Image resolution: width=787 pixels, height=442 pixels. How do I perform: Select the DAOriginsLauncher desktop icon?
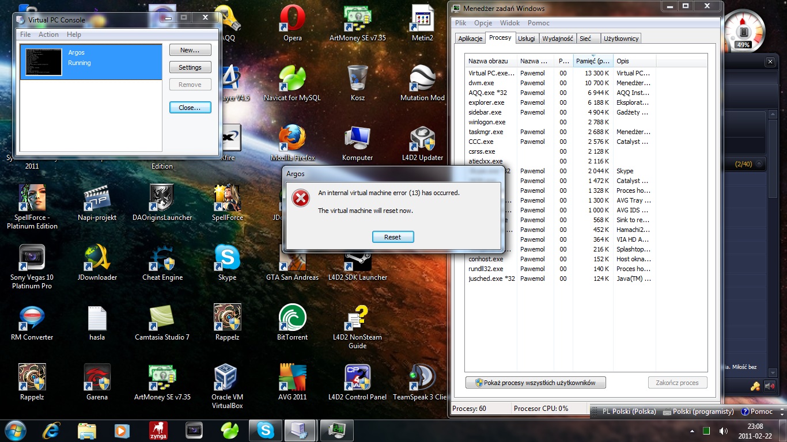(162, 203)
